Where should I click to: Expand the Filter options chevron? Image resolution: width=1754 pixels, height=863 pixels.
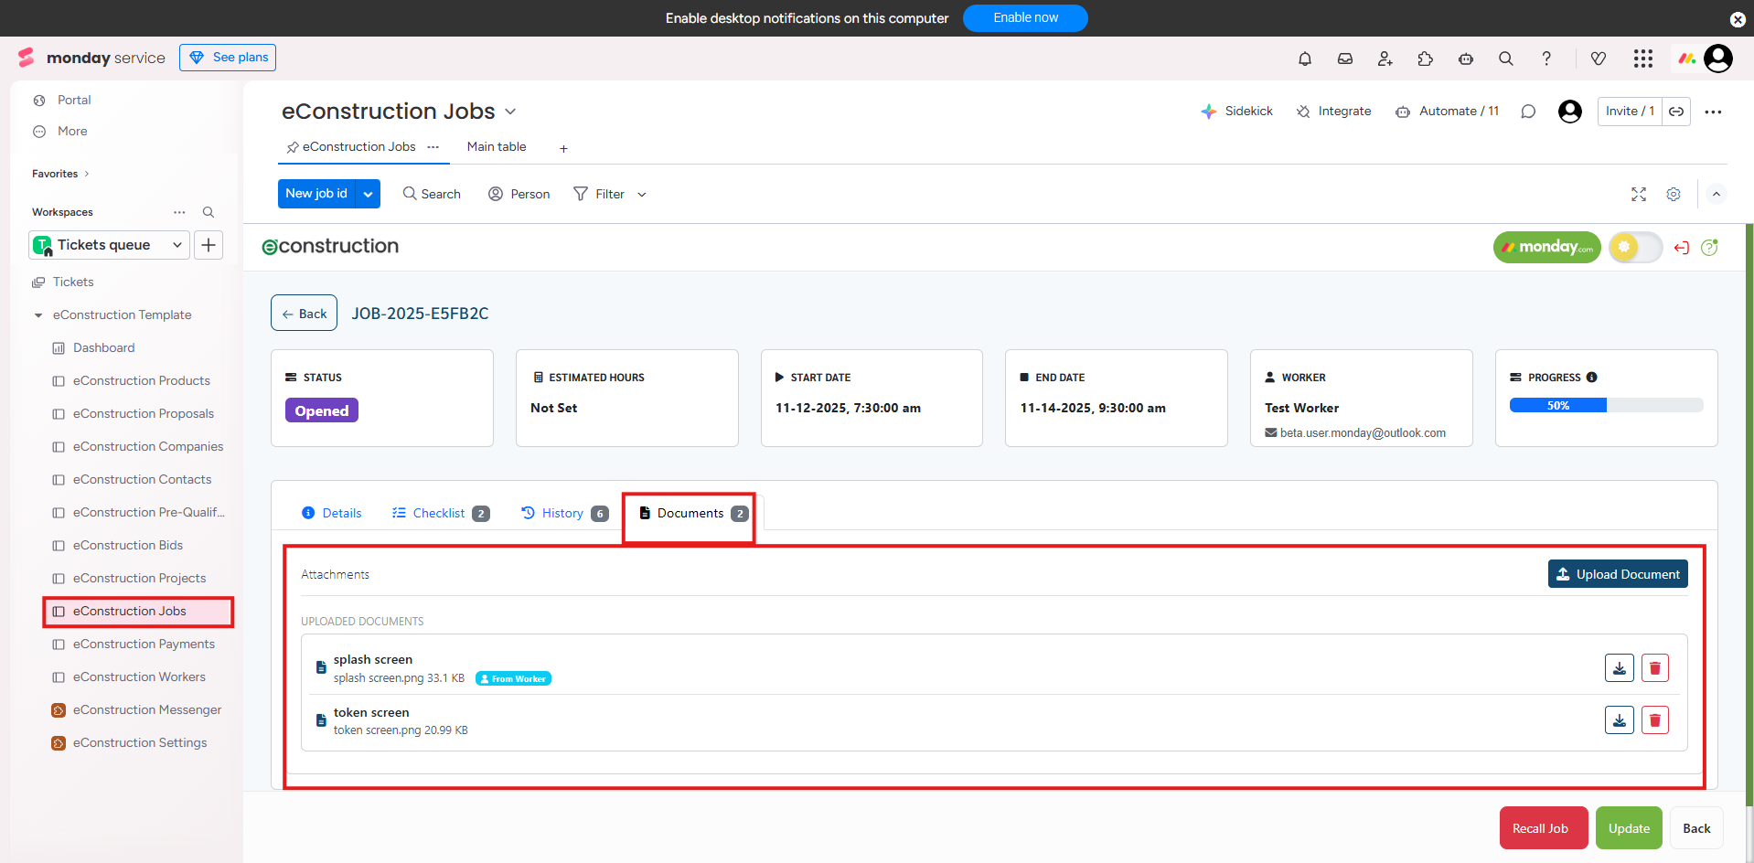click(642, 195)
